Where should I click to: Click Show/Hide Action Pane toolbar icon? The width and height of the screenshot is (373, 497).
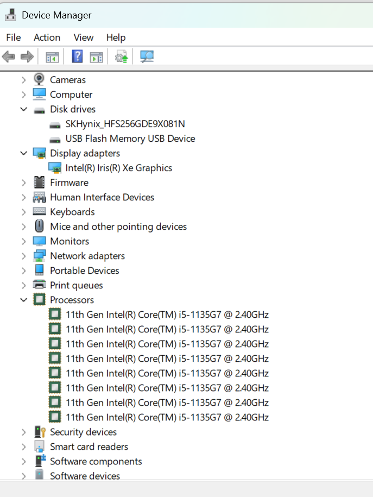[x=96, y=57]
